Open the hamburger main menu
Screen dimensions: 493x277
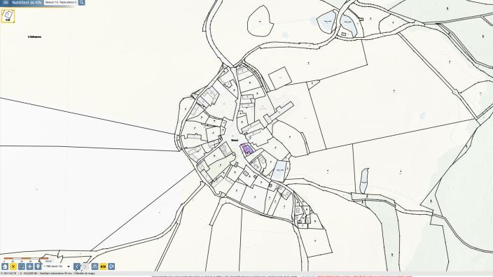tap(6, 3)
